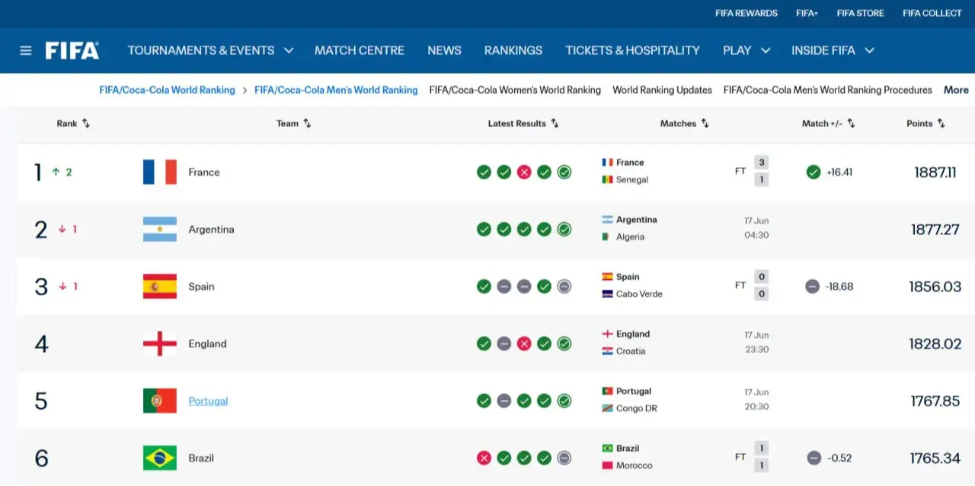Switch to Women's World Ranking tab
975x486 pixels.
point(515,90)
